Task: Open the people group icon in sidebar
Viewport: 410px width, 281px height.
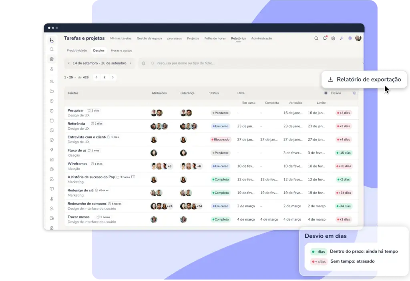Action: click(52, 81)
